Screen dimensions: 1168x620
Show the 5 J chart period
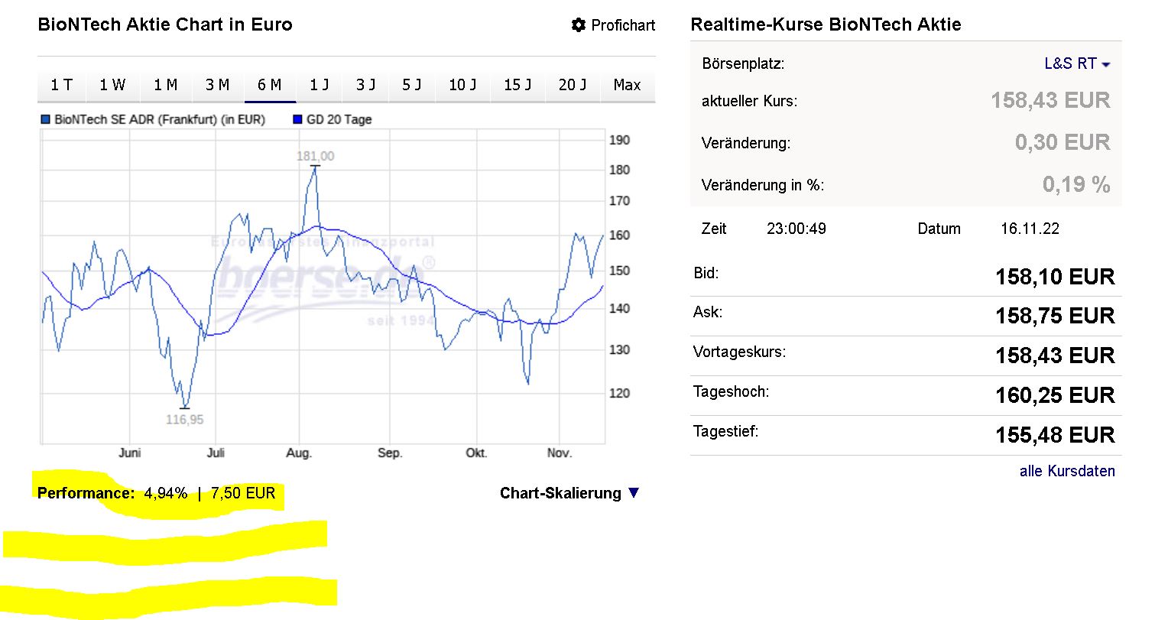click(412, 85)
